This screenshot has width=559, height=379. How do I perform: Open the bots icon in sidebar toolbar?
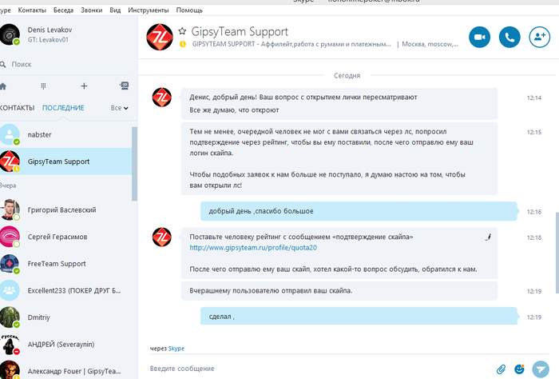pos(124,86)
